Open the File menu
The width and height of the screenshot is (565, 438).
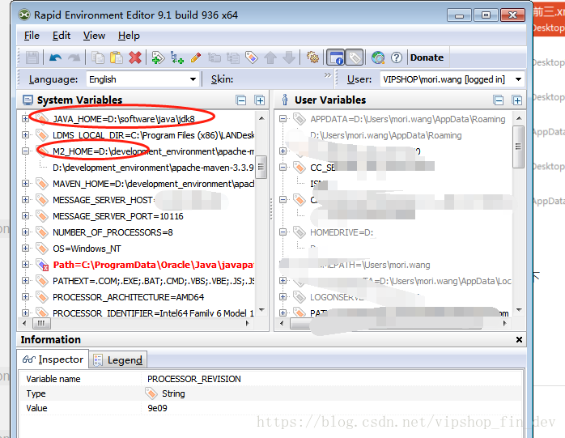point(32,36)
